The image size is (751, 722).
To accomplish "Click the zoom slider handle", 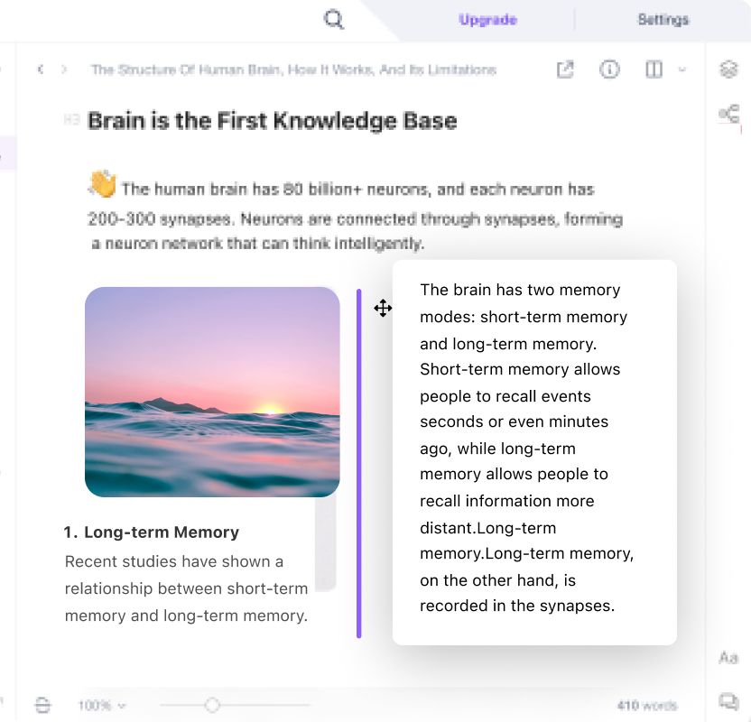I will (x=212, y=705).
